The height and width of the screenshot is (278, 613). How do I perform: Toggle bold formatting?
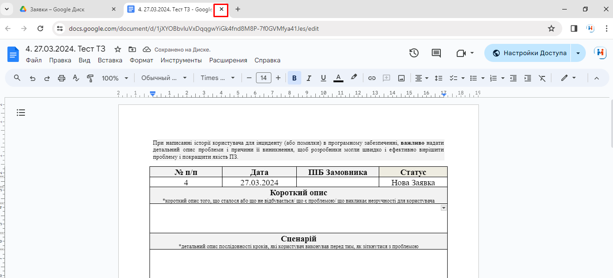(x=294, y=78)
